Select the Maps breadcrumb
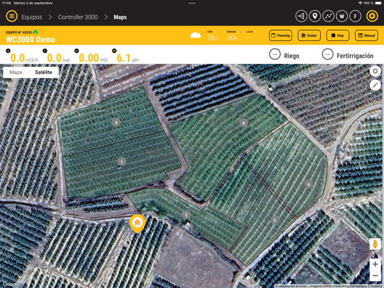 pos(120,17)
